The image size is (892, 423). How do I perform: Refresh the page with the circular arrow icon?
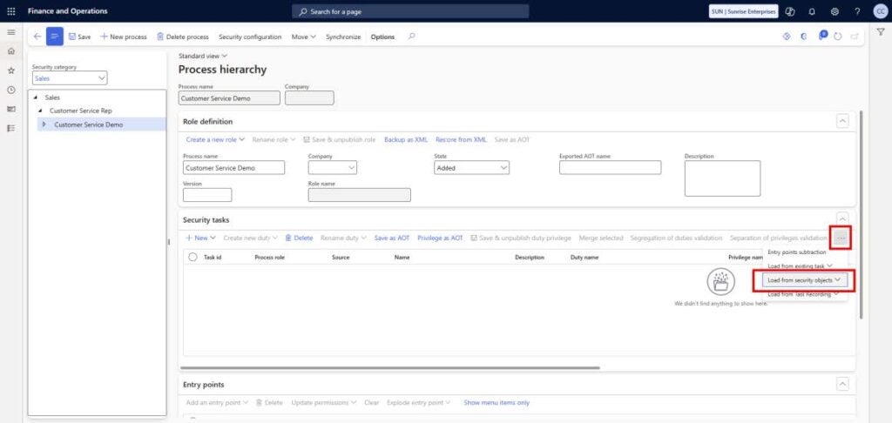837,37
